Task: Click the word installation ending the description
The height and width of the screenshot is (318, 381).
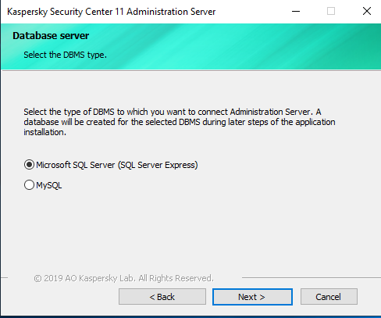Action: (x=45, y=132)
